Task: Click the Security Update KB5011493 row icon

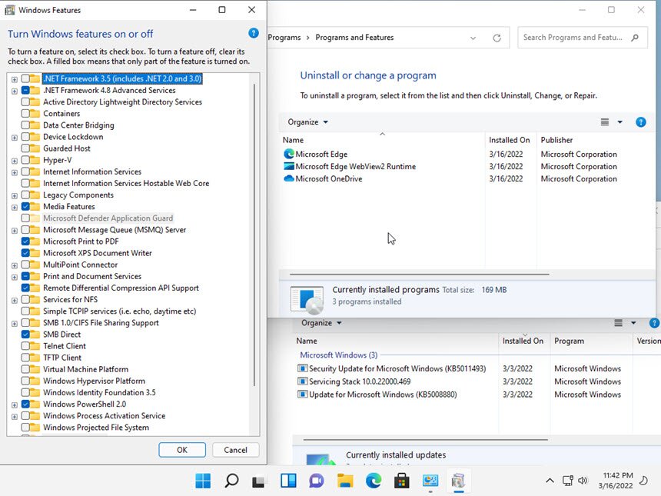Action: (x=302, y=368)
